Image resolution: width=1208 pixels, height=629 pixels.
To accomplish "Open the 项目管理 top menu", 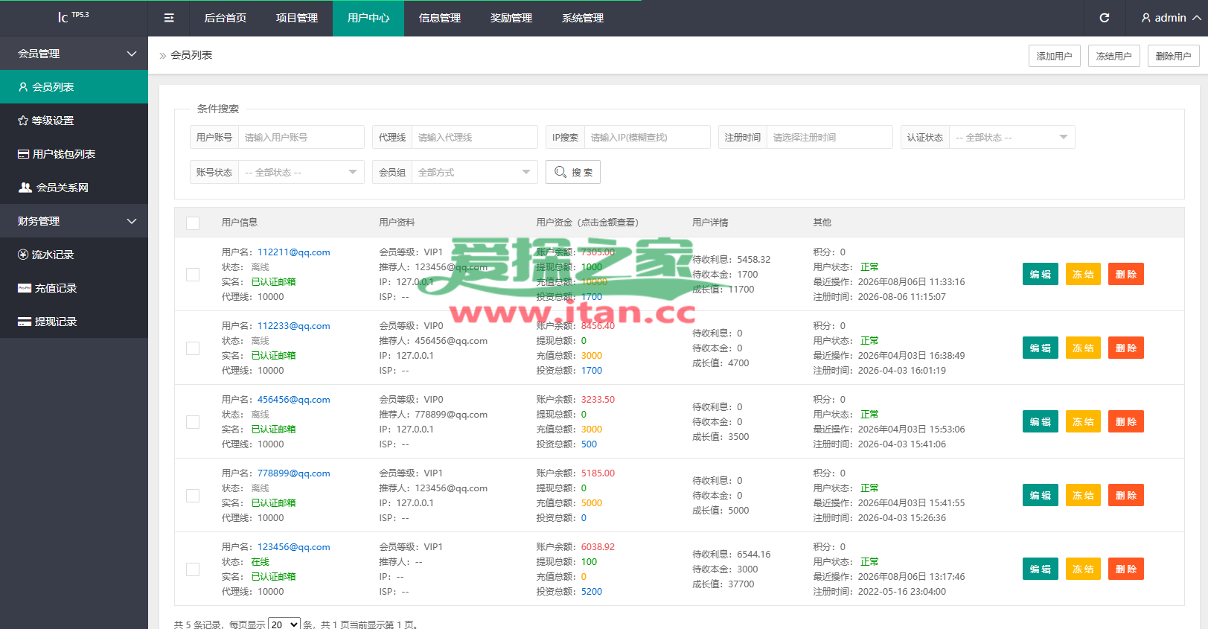I will pos(297,18).
